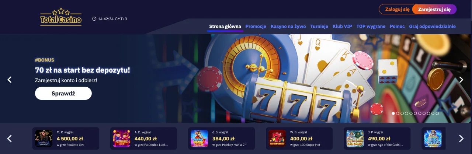Click the Sprawdź bonus button
The image size is (472, 154).
click(x=63, y=94)
